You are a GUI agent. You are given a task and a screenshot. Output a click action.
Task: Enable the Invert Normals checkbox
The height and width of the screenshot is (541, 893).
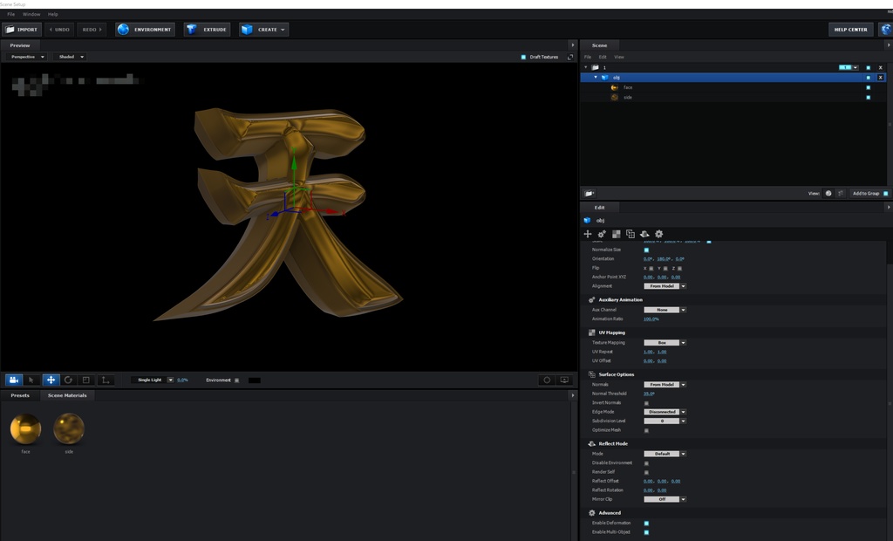point(646,403)
